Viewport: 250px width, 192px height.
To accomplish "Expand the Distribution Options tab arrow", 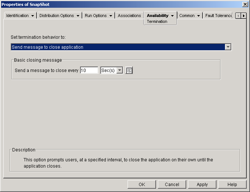I will click(78, 16).
